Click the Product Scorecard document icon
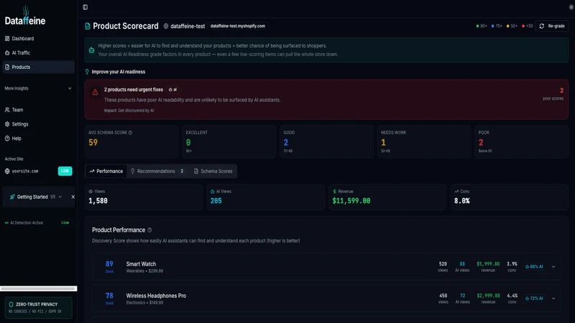Viewport: 575px width, 323px height. click(88, 26)
